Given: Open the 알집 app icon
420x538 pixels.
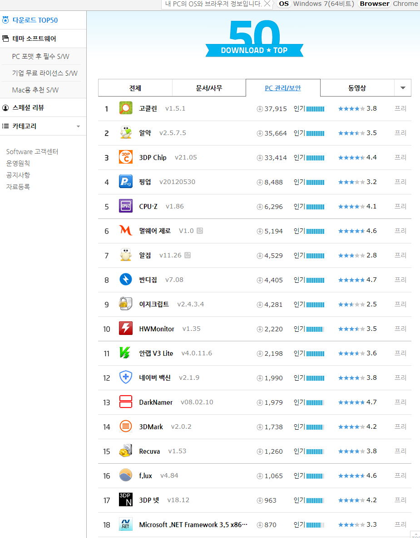Looking at the screenshot, I should pos(126,255).
